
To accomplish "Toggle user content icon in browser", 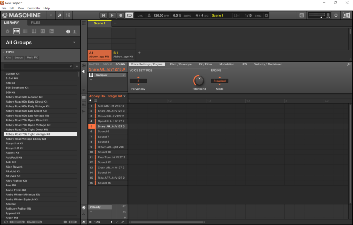I will 74,32.
